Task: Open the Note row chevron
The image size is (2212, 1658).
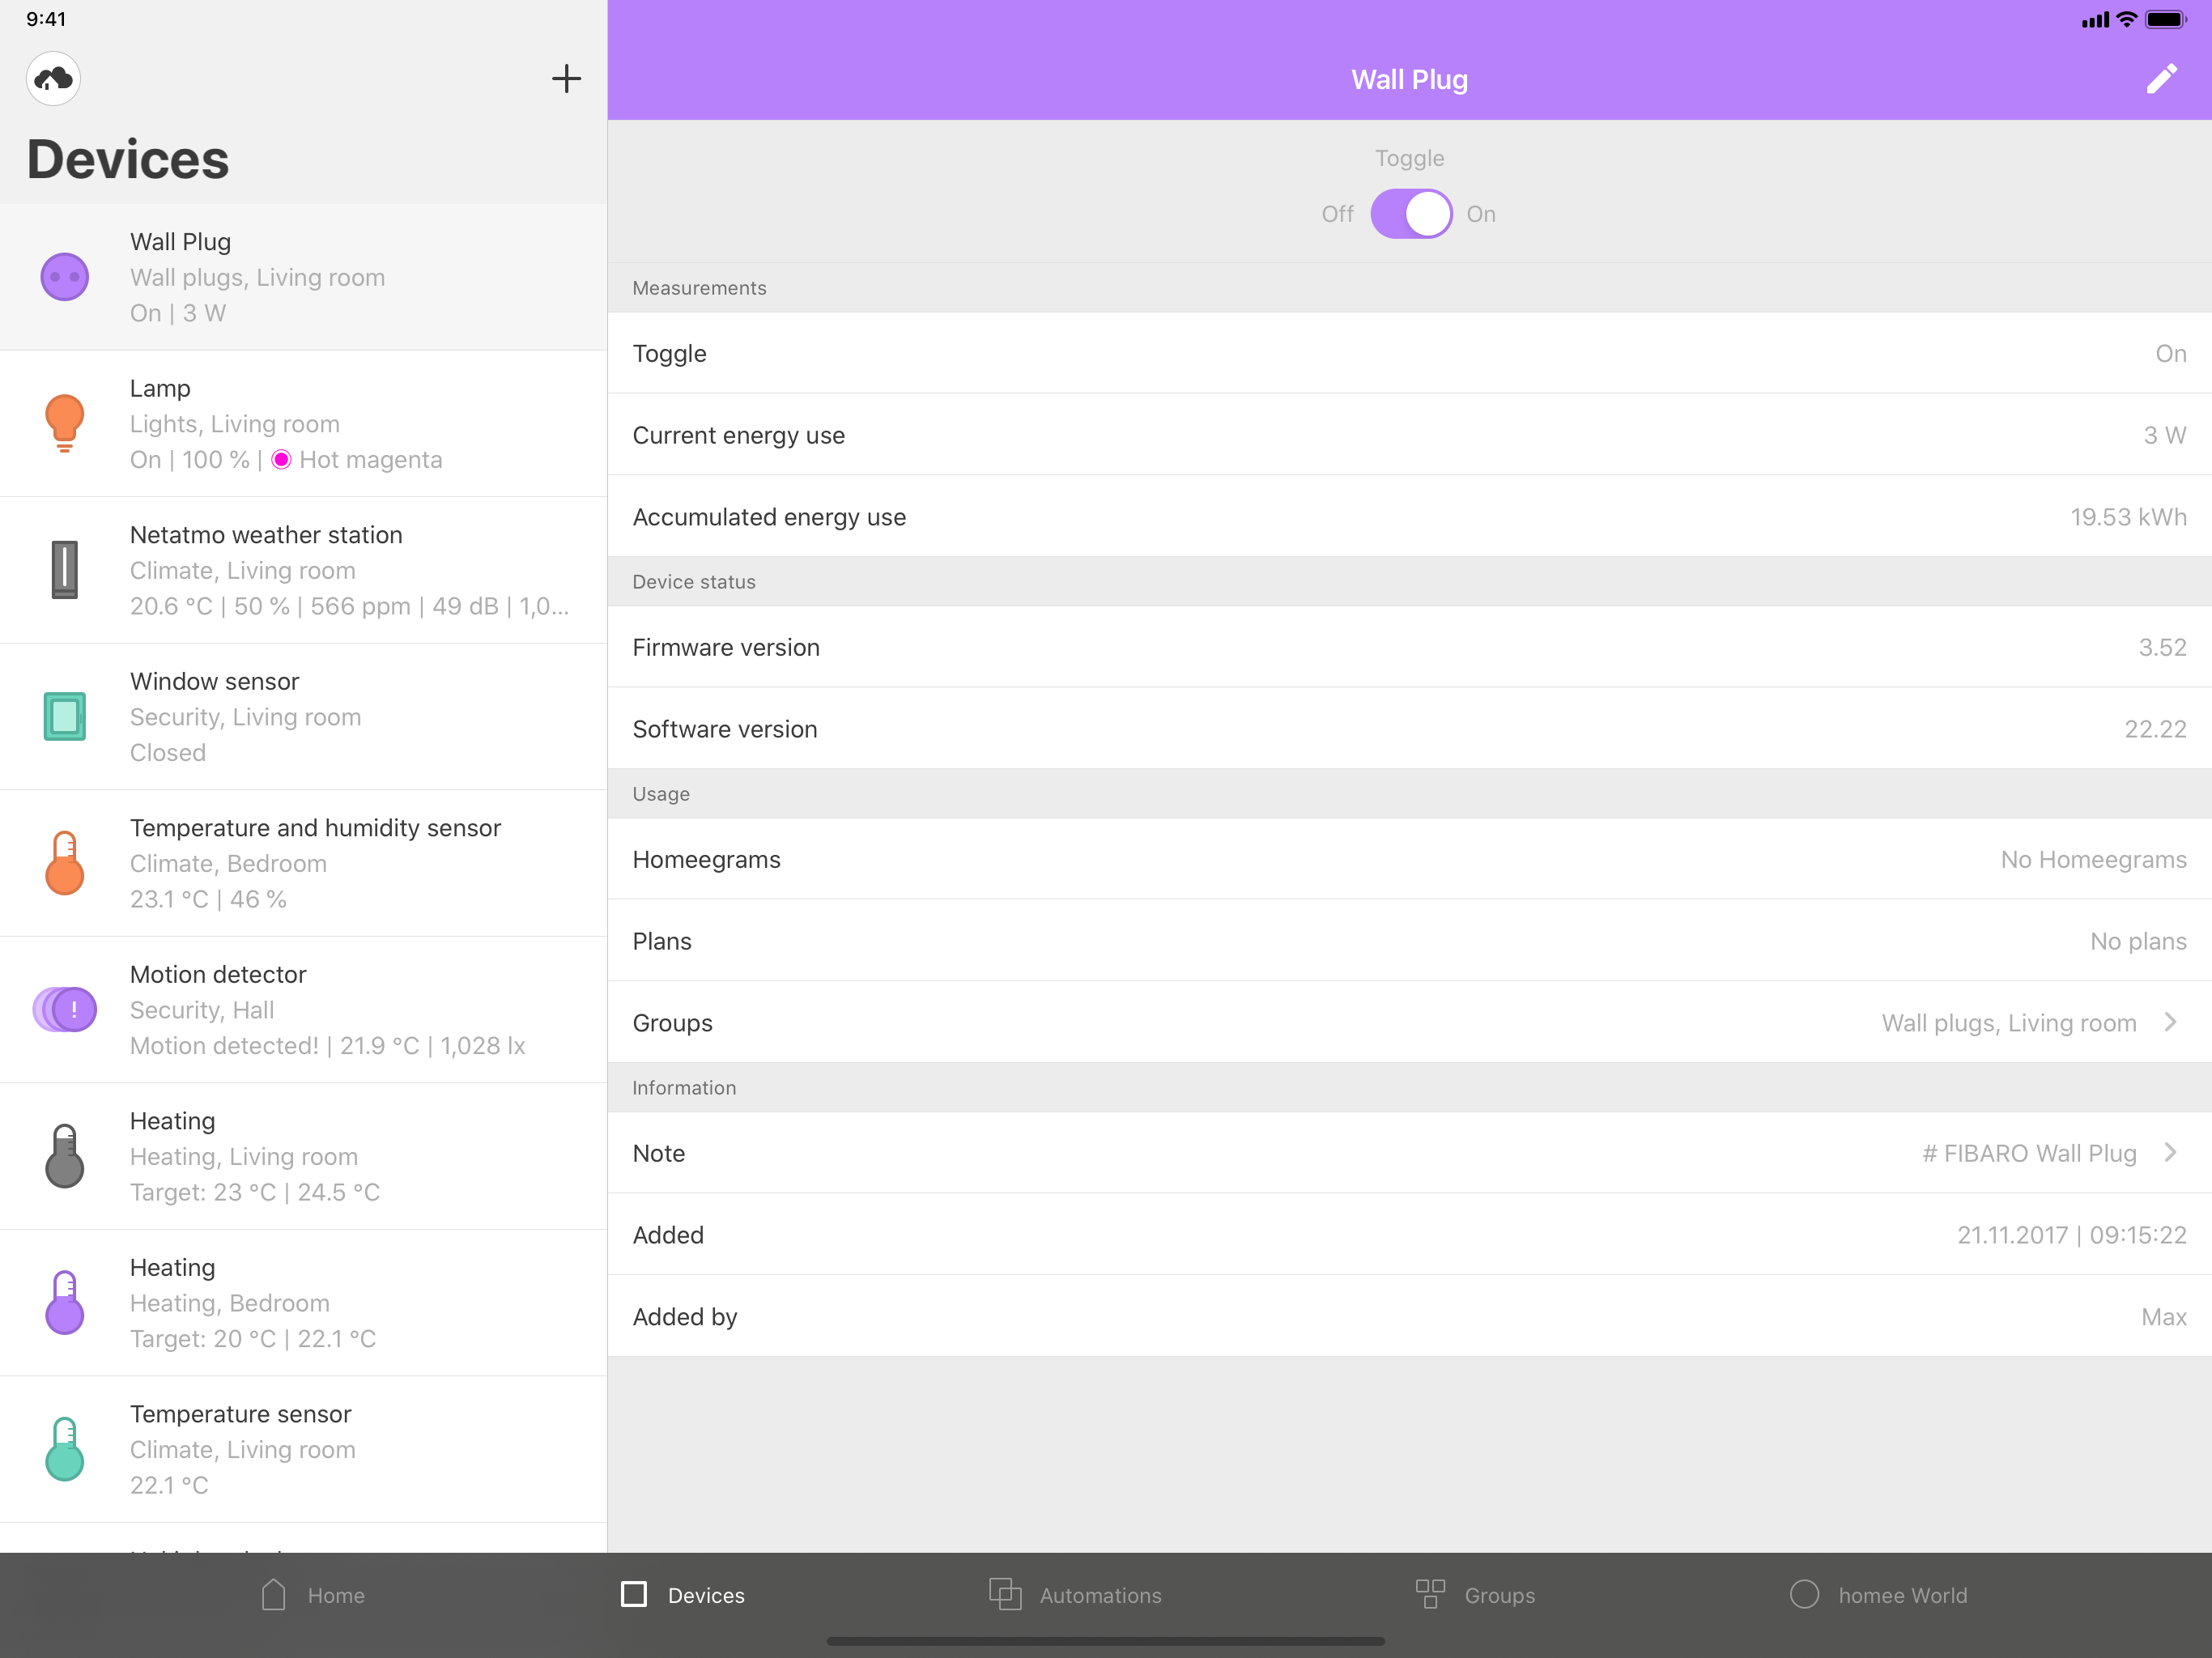Action: (x=2170, y=1153)
